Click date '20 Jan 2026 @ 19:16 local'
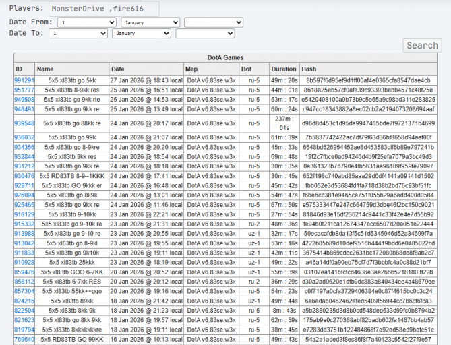Screen dimensions: 451x345 click(146, 291)
